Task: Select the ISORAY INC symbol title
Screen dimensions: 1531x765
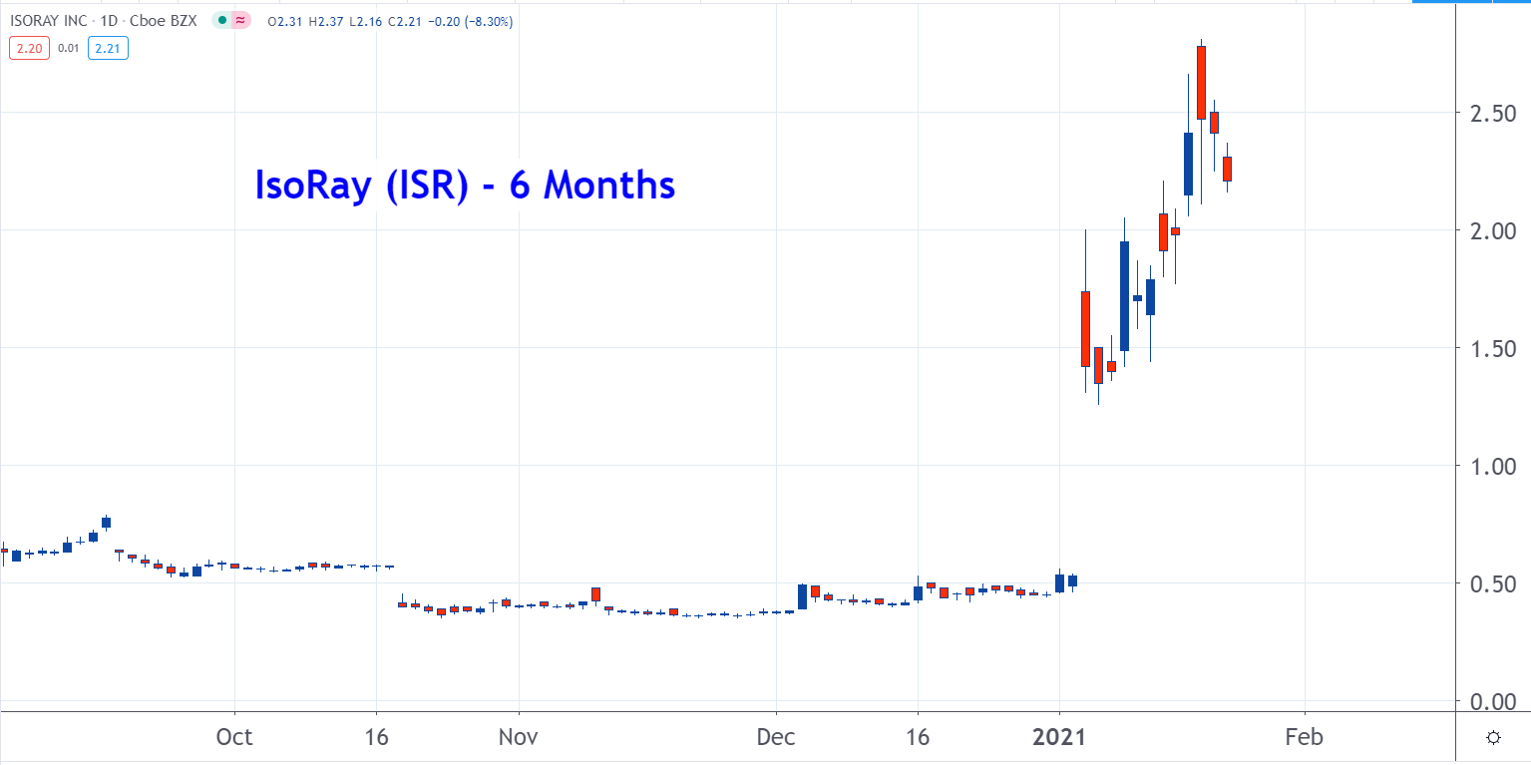Action: click(x=50, y=21)
